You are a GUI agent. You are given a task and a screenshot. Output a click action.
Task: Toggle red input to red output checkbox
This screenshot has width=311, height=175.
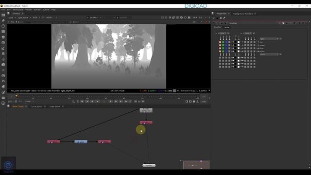[x=220, y=42]
